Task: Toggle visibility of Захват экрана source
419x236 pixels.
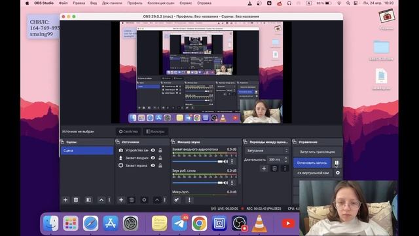Action: tap(153, 166)
